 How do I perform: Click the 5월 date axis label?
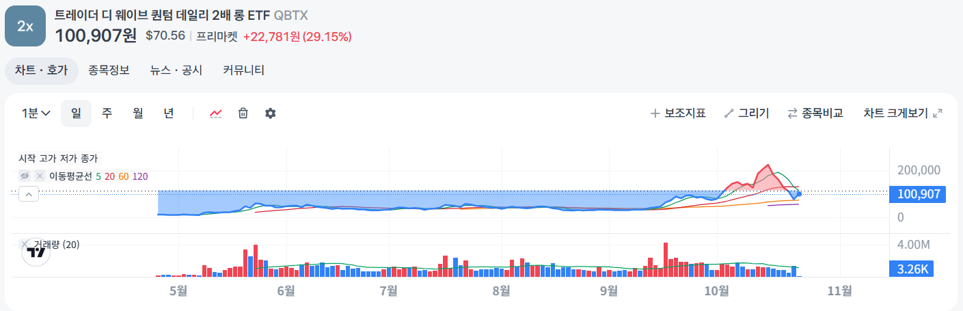click(x=178, y=291)
